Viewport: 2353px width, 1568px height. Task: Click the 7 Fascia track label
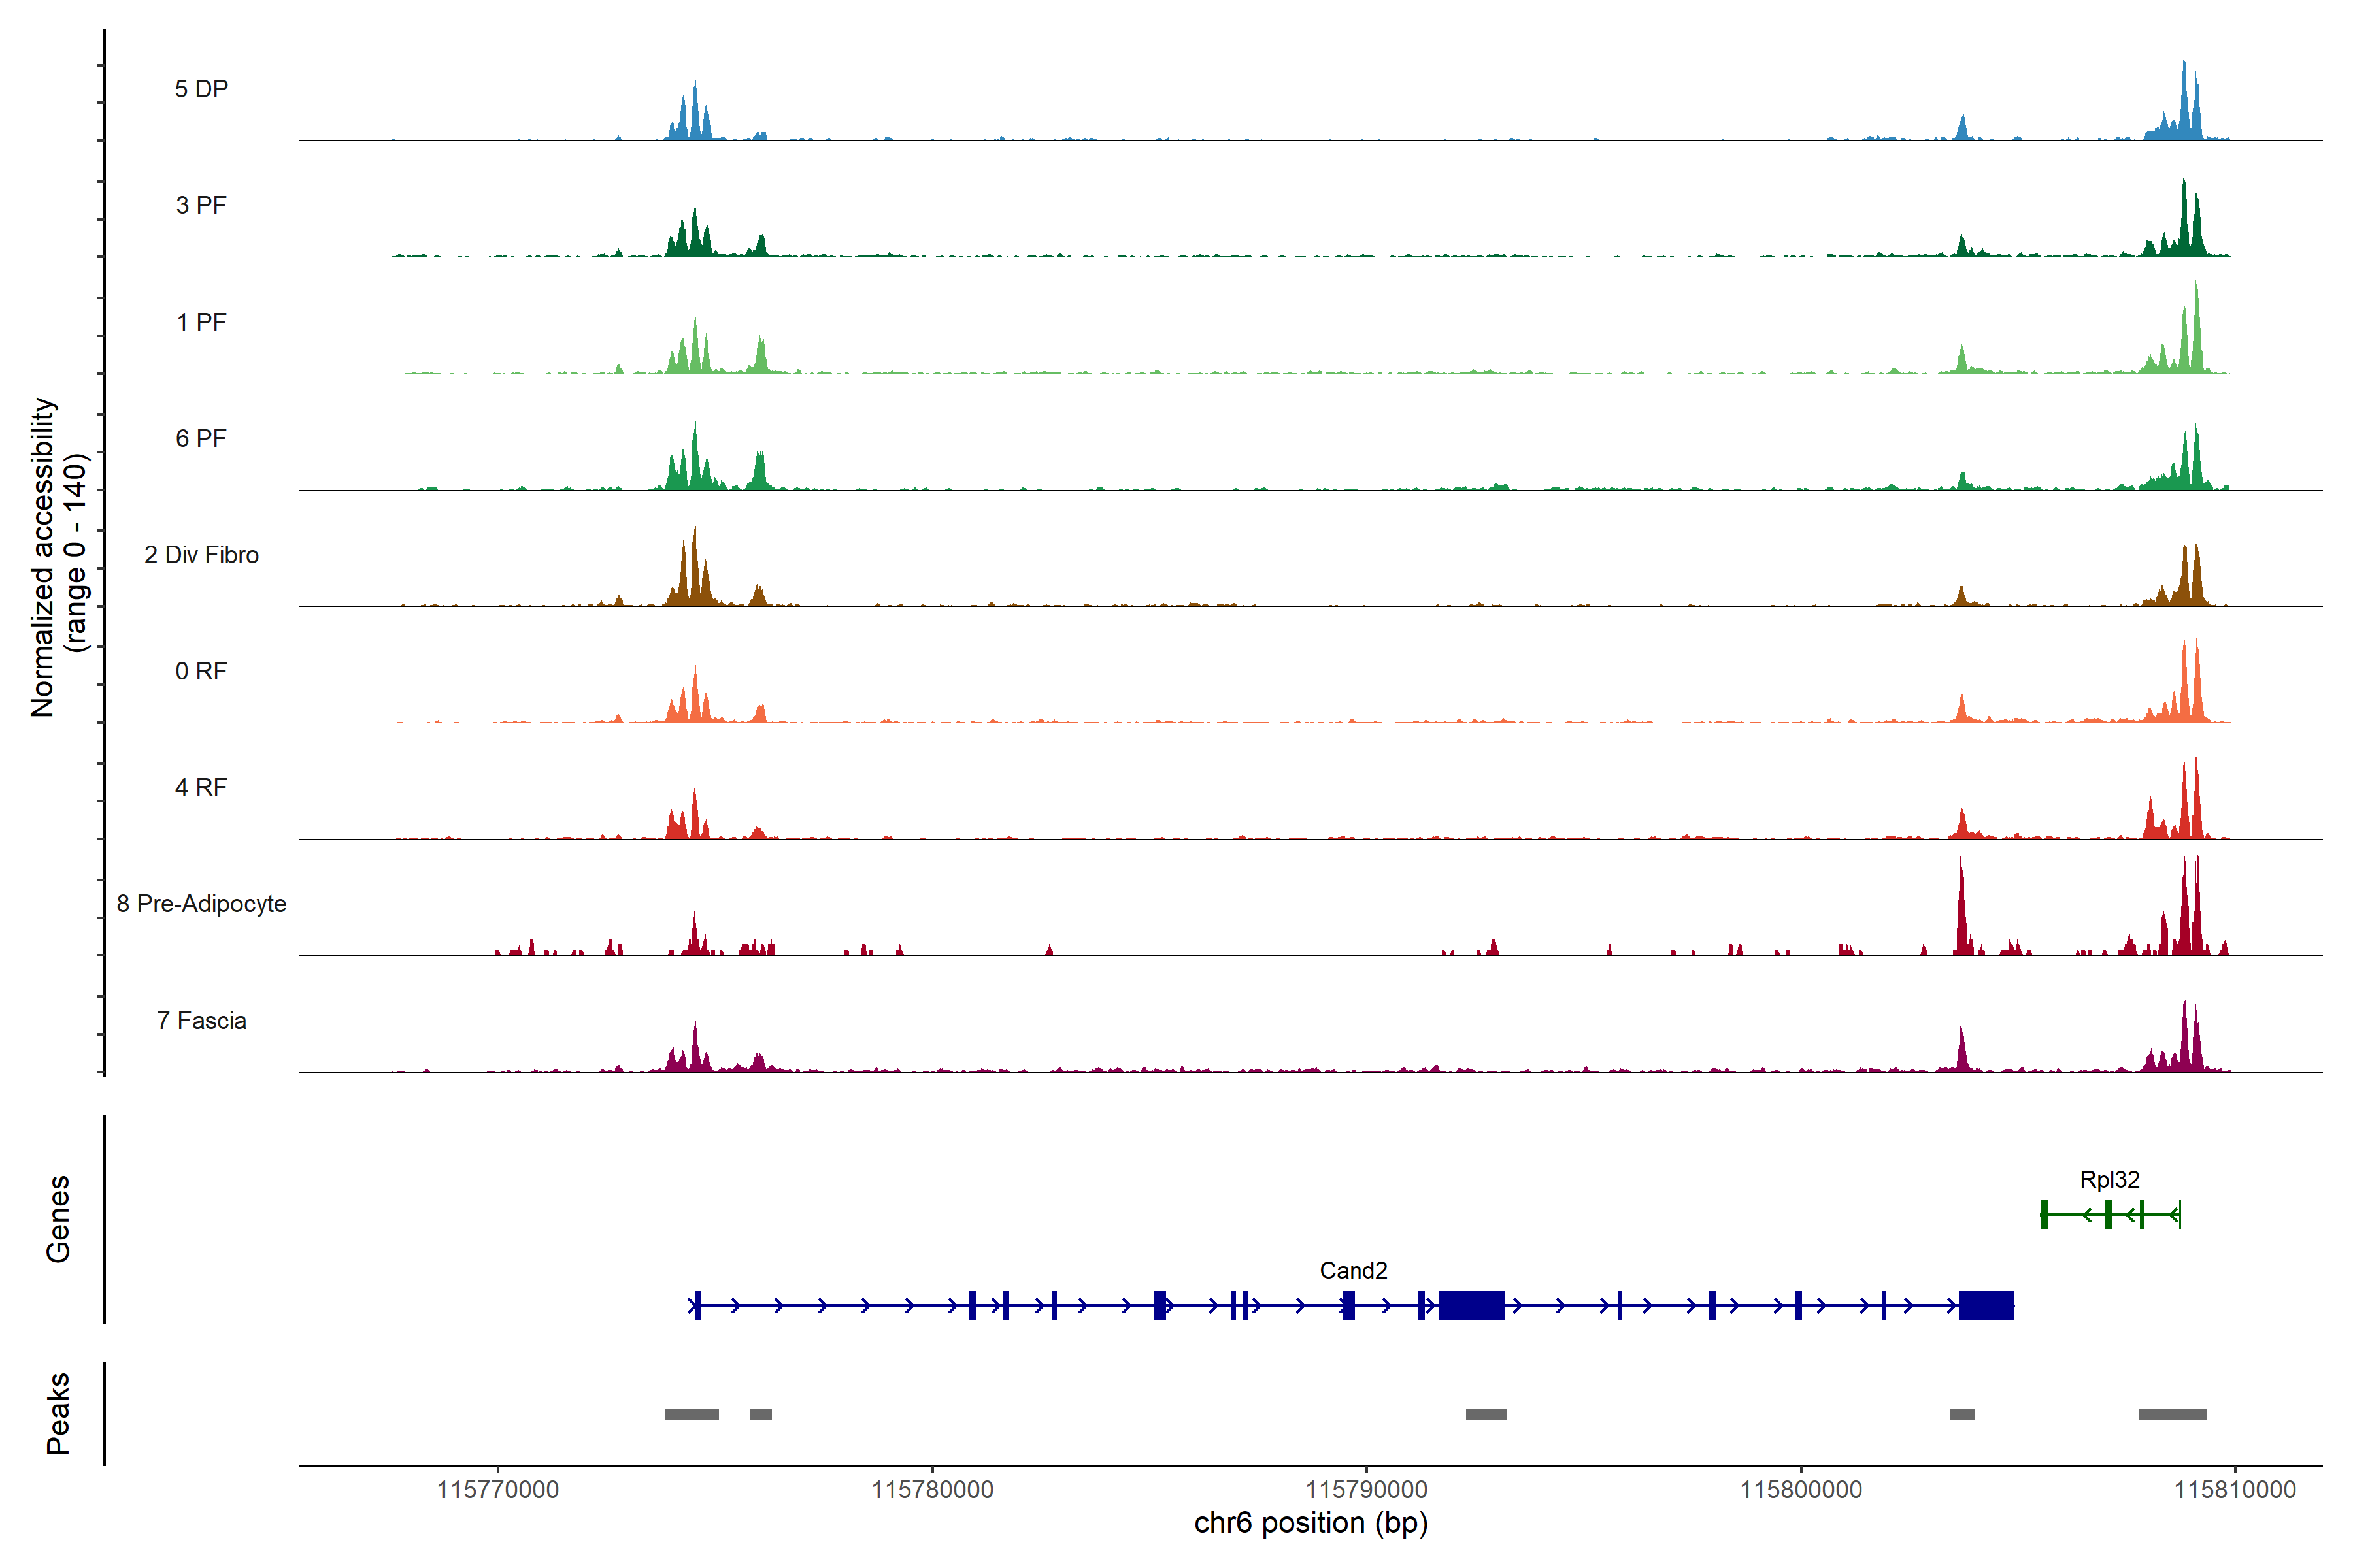(x=201, y=1020)
